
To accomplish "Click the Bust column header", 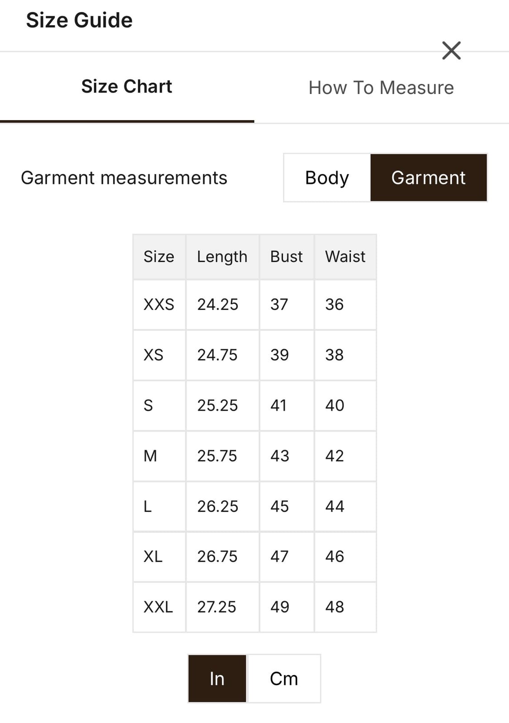I will [x=286, y=257].
